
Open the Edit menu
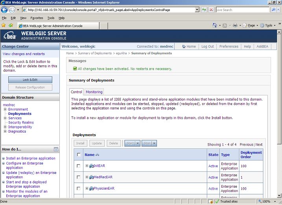tap(13, 18)
